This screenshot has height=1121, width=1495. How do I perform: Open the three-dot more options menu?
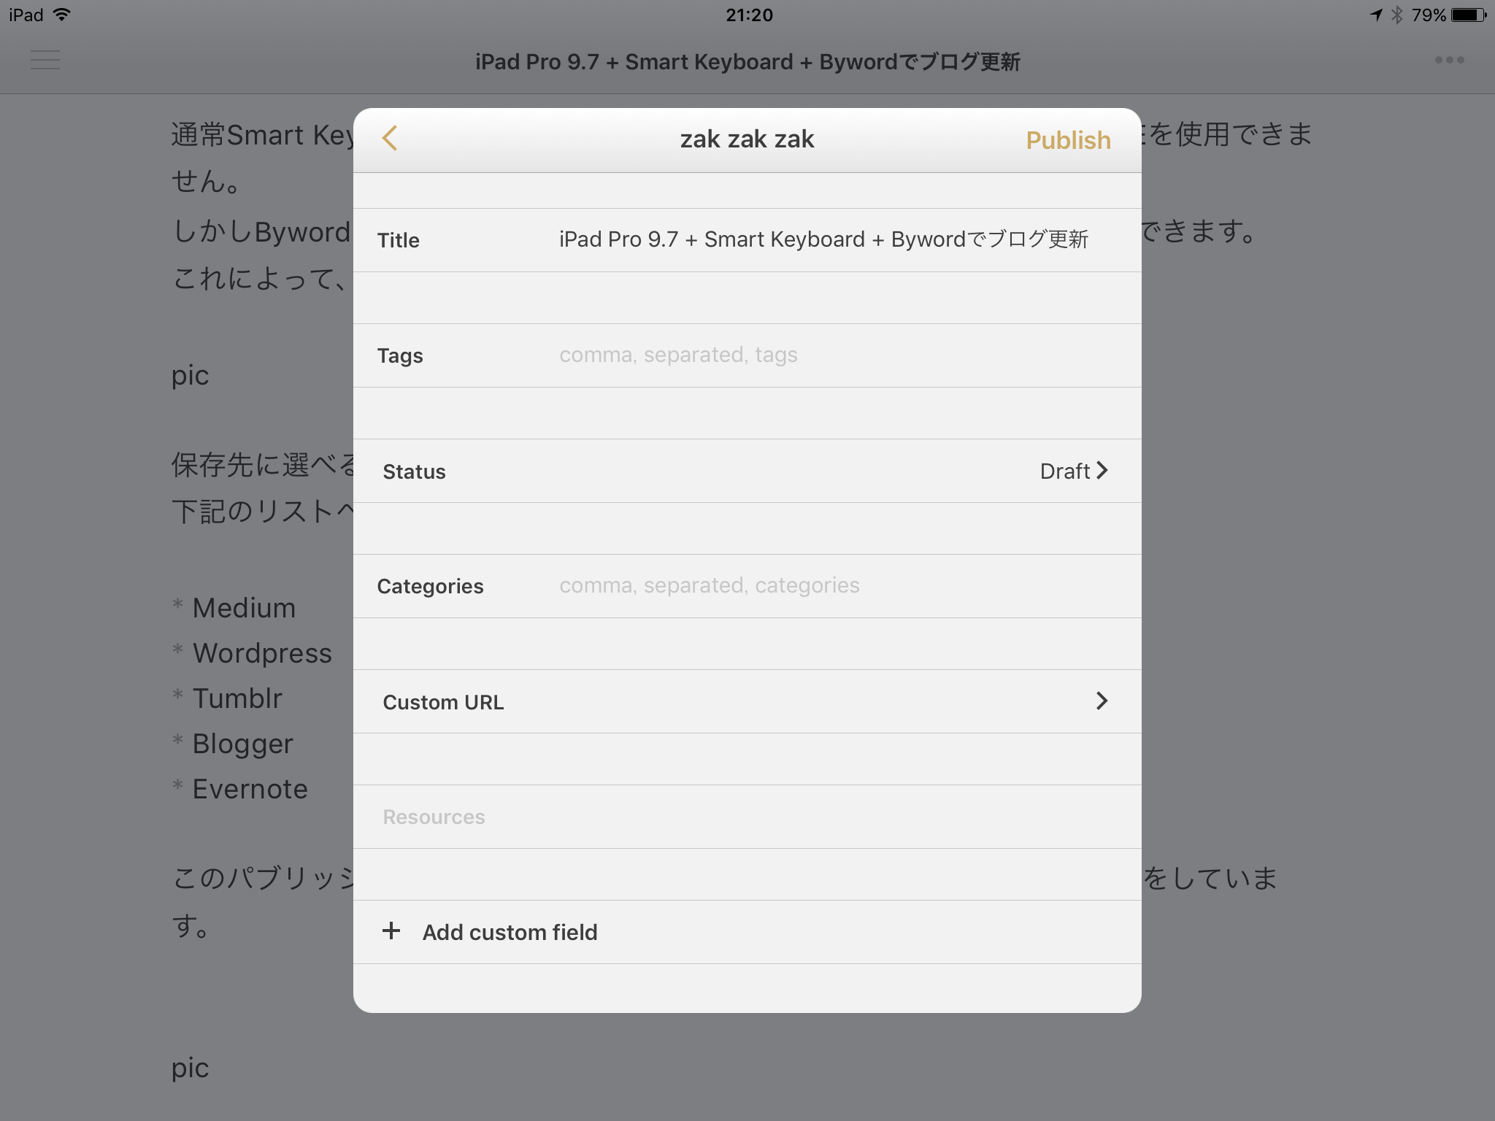click(1449, 60)
